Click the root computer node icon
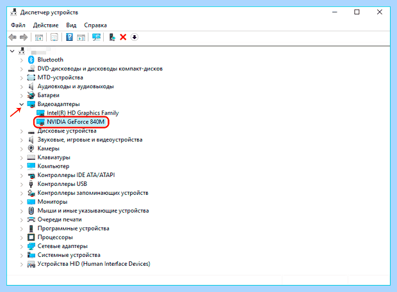This screenshot has height=292, width=397. click(x=22, y=51)
